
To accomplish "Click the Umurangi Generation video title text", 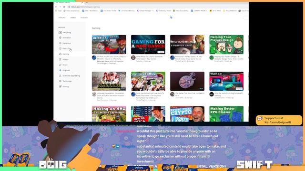I will click(111, 95).
